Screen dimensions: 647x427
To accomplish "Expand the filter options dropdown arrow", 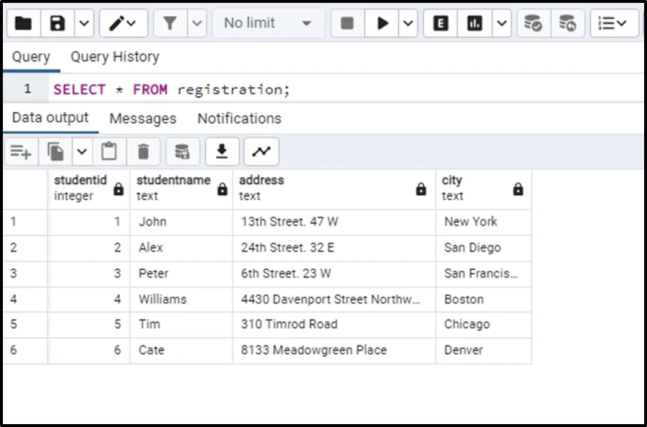I will [x=197, y=23].
